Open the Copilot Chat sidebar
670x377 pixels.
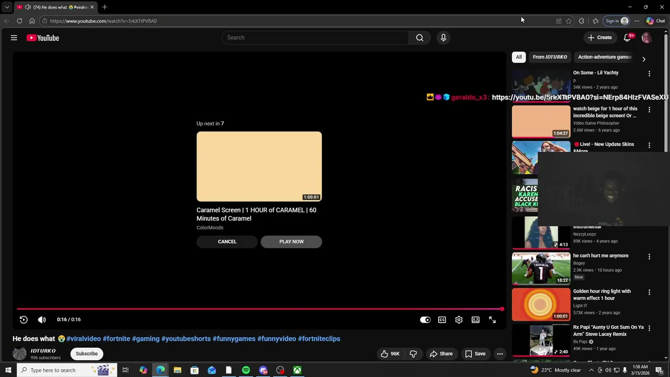coord(656,21)
